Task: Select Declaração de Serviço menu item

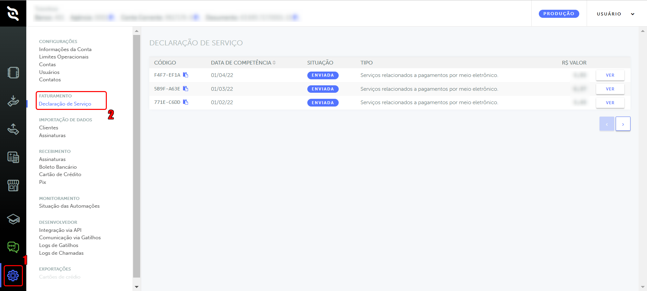Action: pyautogui.click(x=65, y=104)
